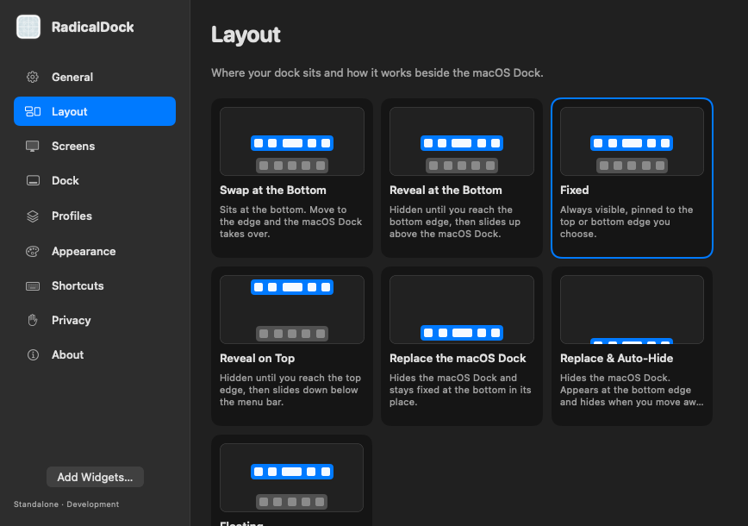
Task: Click description 'Hidden until you reach the top edge'
Action: [x=290, y=390]
